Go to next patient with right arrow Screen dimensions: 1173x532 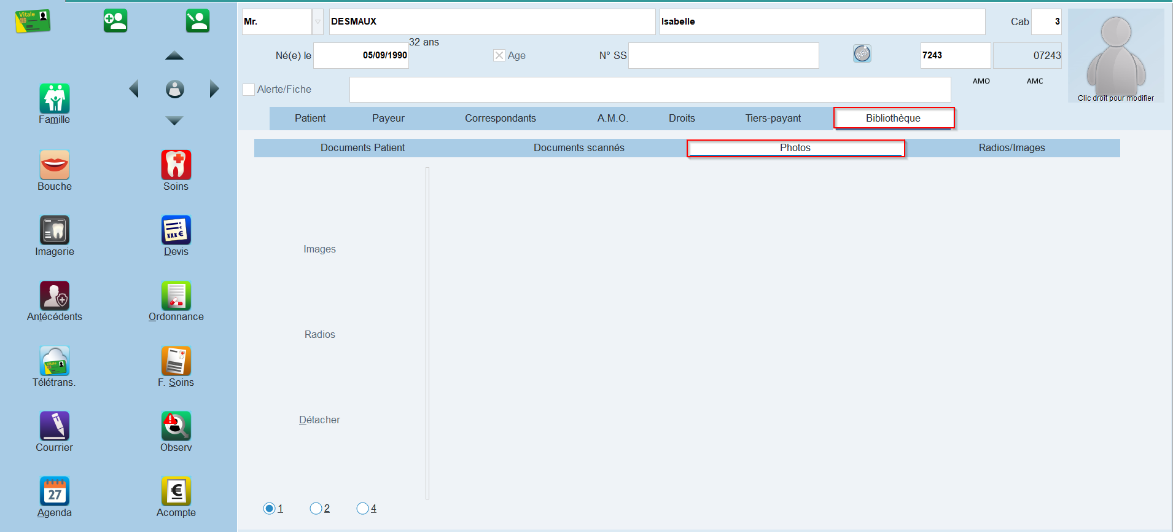click(214, 89)
